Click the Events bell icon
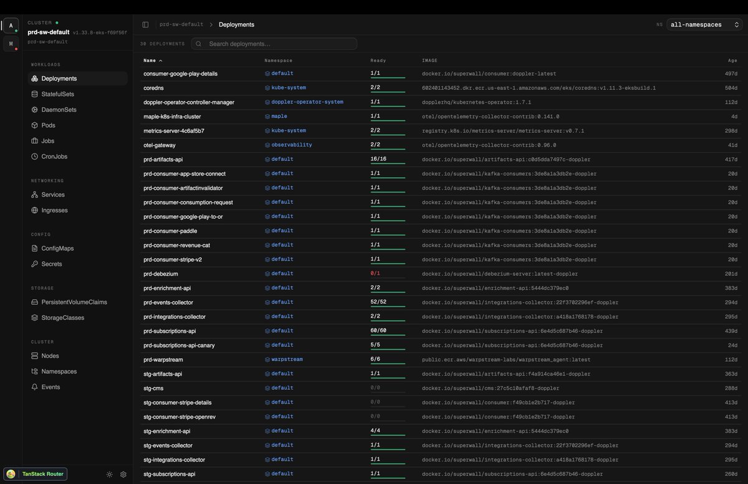The height and width of the screenshot is (484, 748). 35,387
